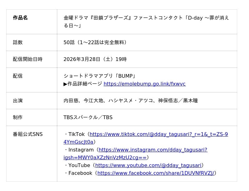The width and height of the screenshot is (249, 191).
Task: Click the plain-text word Instagram before its link
Action: (x=81, y=150)
